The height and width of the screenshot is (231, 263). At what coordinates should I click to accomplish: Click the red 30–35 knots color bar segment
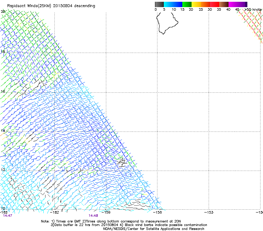point(215,4)
